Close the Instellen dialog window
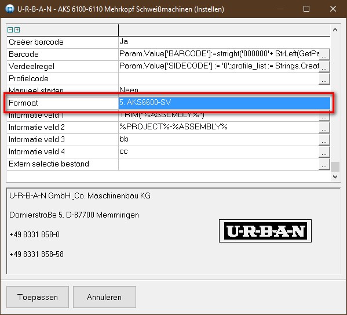 tap(333, 9)
